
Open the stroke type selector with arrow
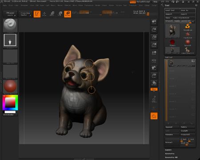tap(10, 40)
